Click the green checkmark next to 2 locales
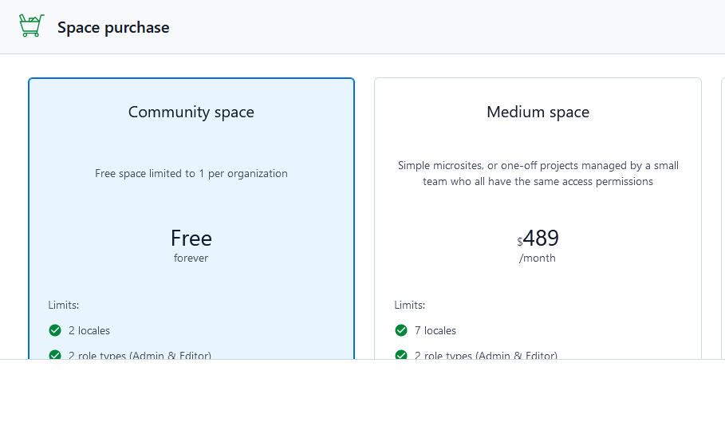This screenshot has width=725, height=430. 55,330
